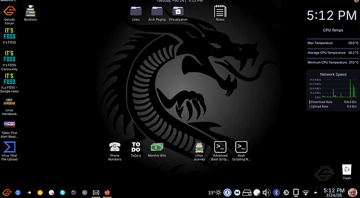Open the Links folder
360x198 pixels.
[136, 14]
